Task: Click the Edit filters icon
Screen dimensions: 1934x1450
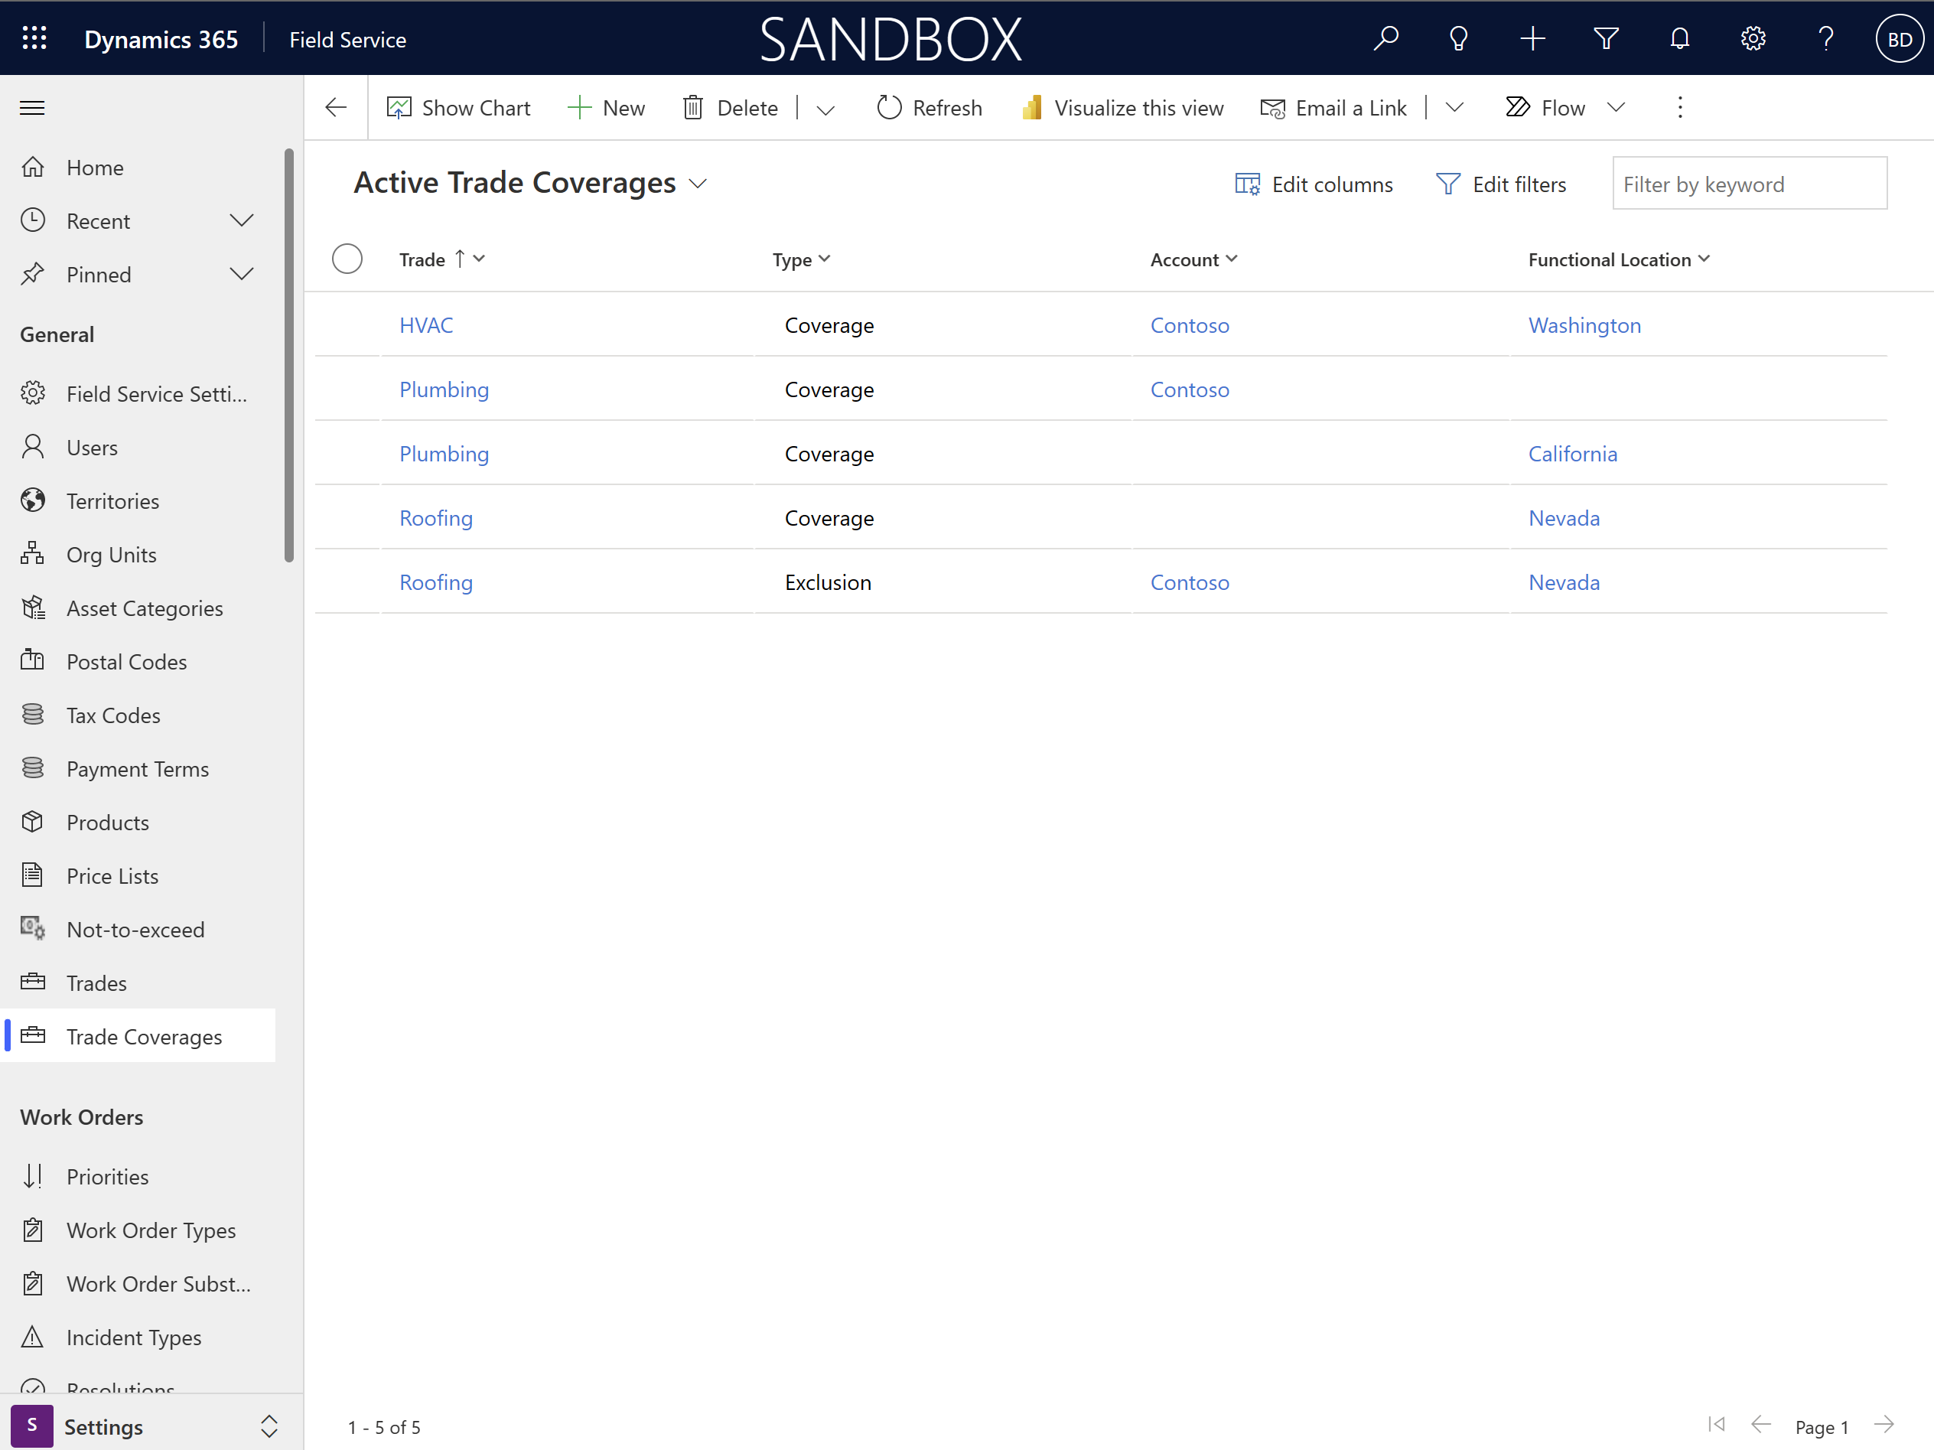Action: pyautogui.click(x=1447, y=183)
